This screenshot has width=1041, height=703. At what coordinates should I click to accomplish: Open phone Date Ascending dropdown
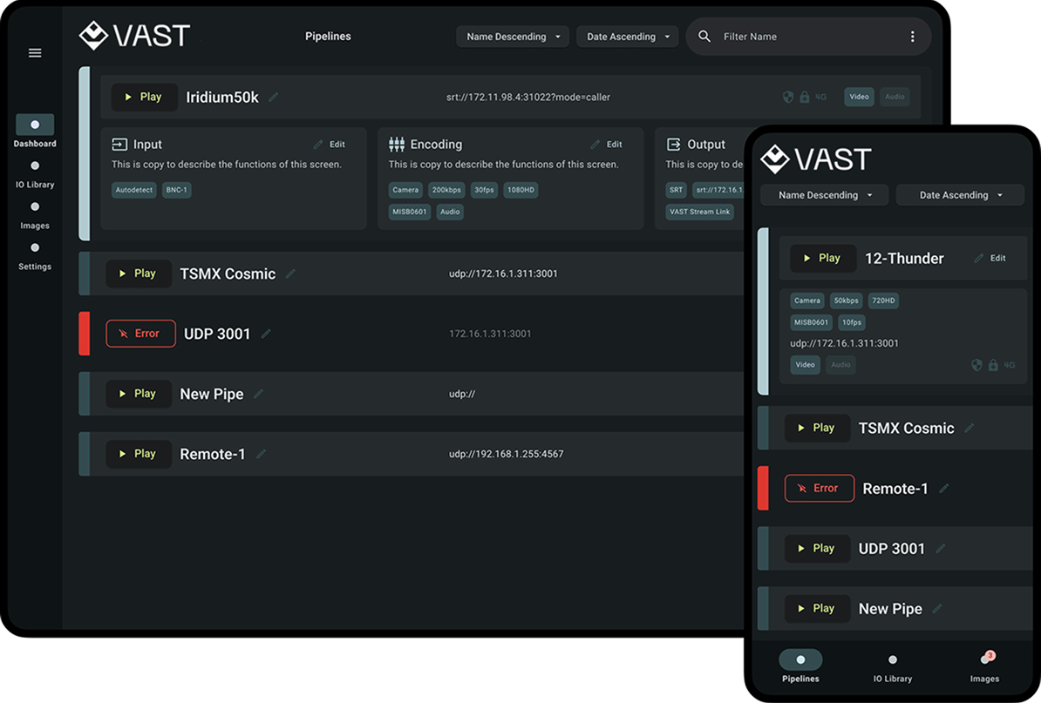coord(960,195)
